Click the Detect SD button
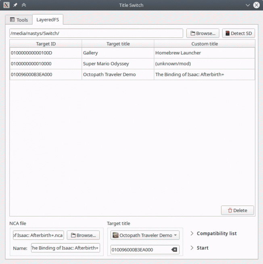The width and height of the screenshot is (263, 264). 238,33
